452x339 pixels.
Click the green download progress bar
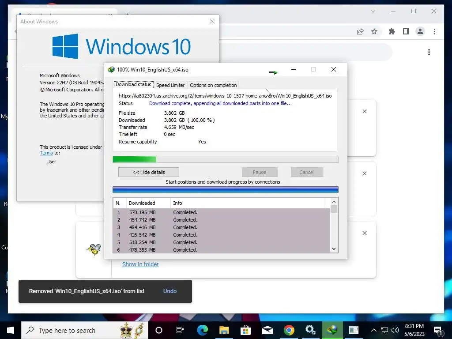tap(226, 159)
